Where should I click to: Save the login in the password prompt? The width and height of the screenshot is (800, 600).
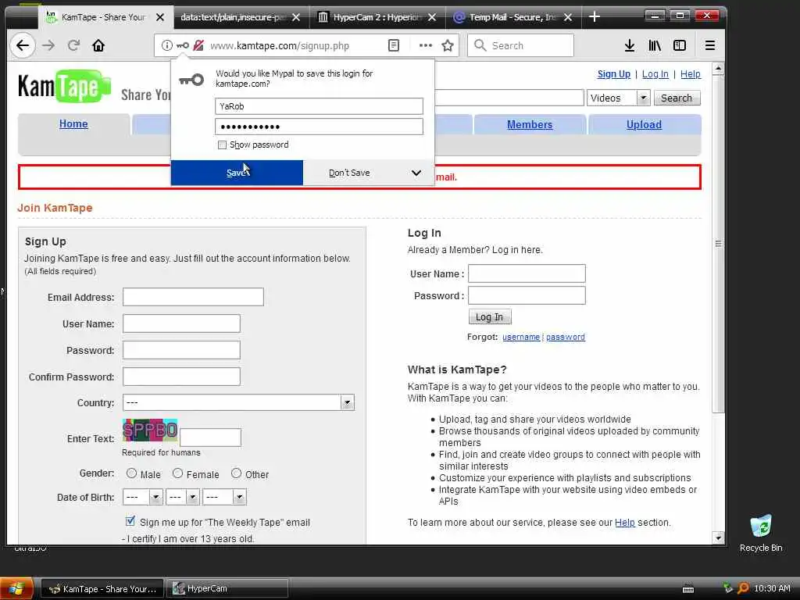point(237,173)
